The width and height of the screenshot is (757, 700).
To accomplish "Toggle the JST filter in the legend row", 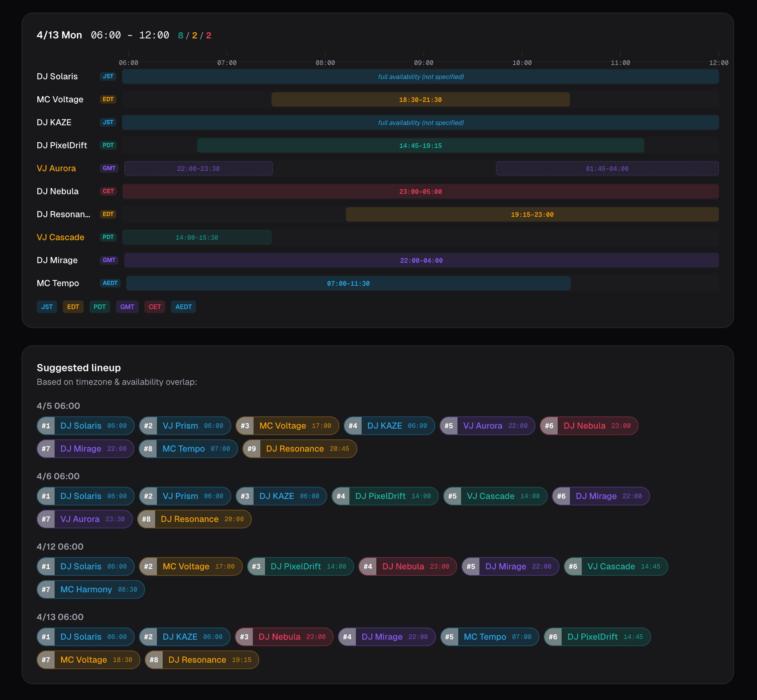I will coord(47,307).
